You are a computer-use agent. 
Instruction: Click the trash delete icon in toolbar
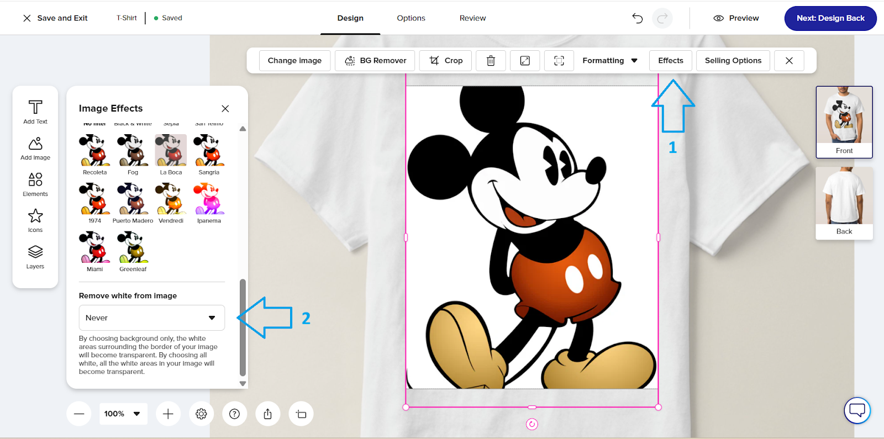[x=491, y=61]
